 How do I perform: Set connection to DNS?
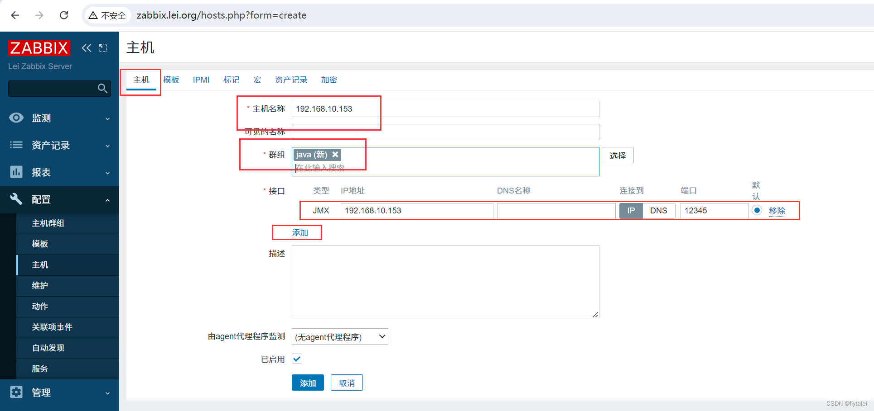[658, 211]
